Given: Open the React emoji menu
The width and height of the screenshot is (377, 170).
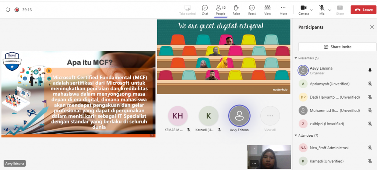Looking at the screenshot, I should [x=252, y=10].
